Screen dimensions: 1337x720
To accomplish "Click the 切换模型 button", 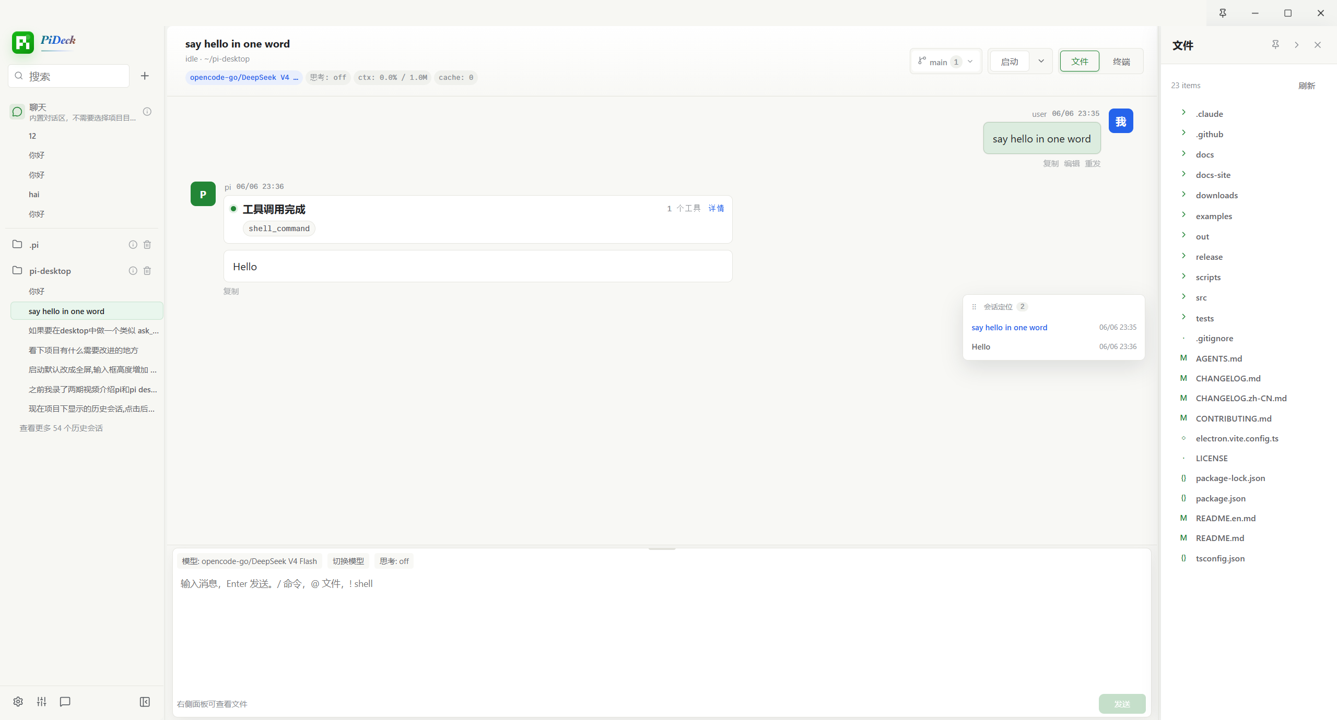I will (348, 561).
